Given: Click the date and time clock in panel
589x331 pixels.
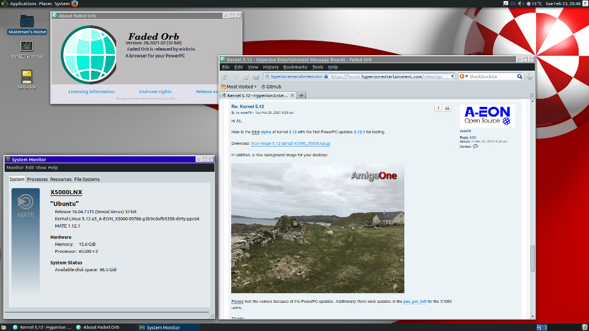Looking at the screenshot, I should (563, 3).
